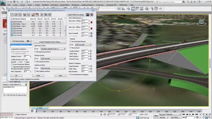Click the Segment Count spinner arrows
This screenshot has height=119, width=212.
point(30,56)
